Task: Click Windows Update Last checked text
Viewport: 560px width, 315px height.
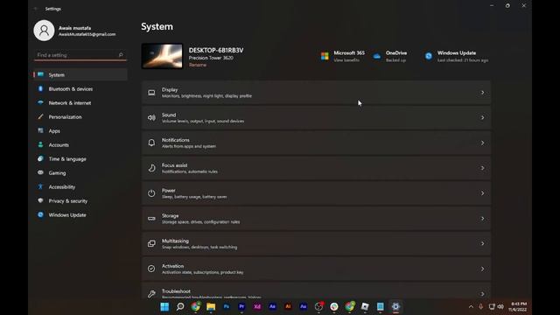Action: pyautogui.click(x=463, y=60)
